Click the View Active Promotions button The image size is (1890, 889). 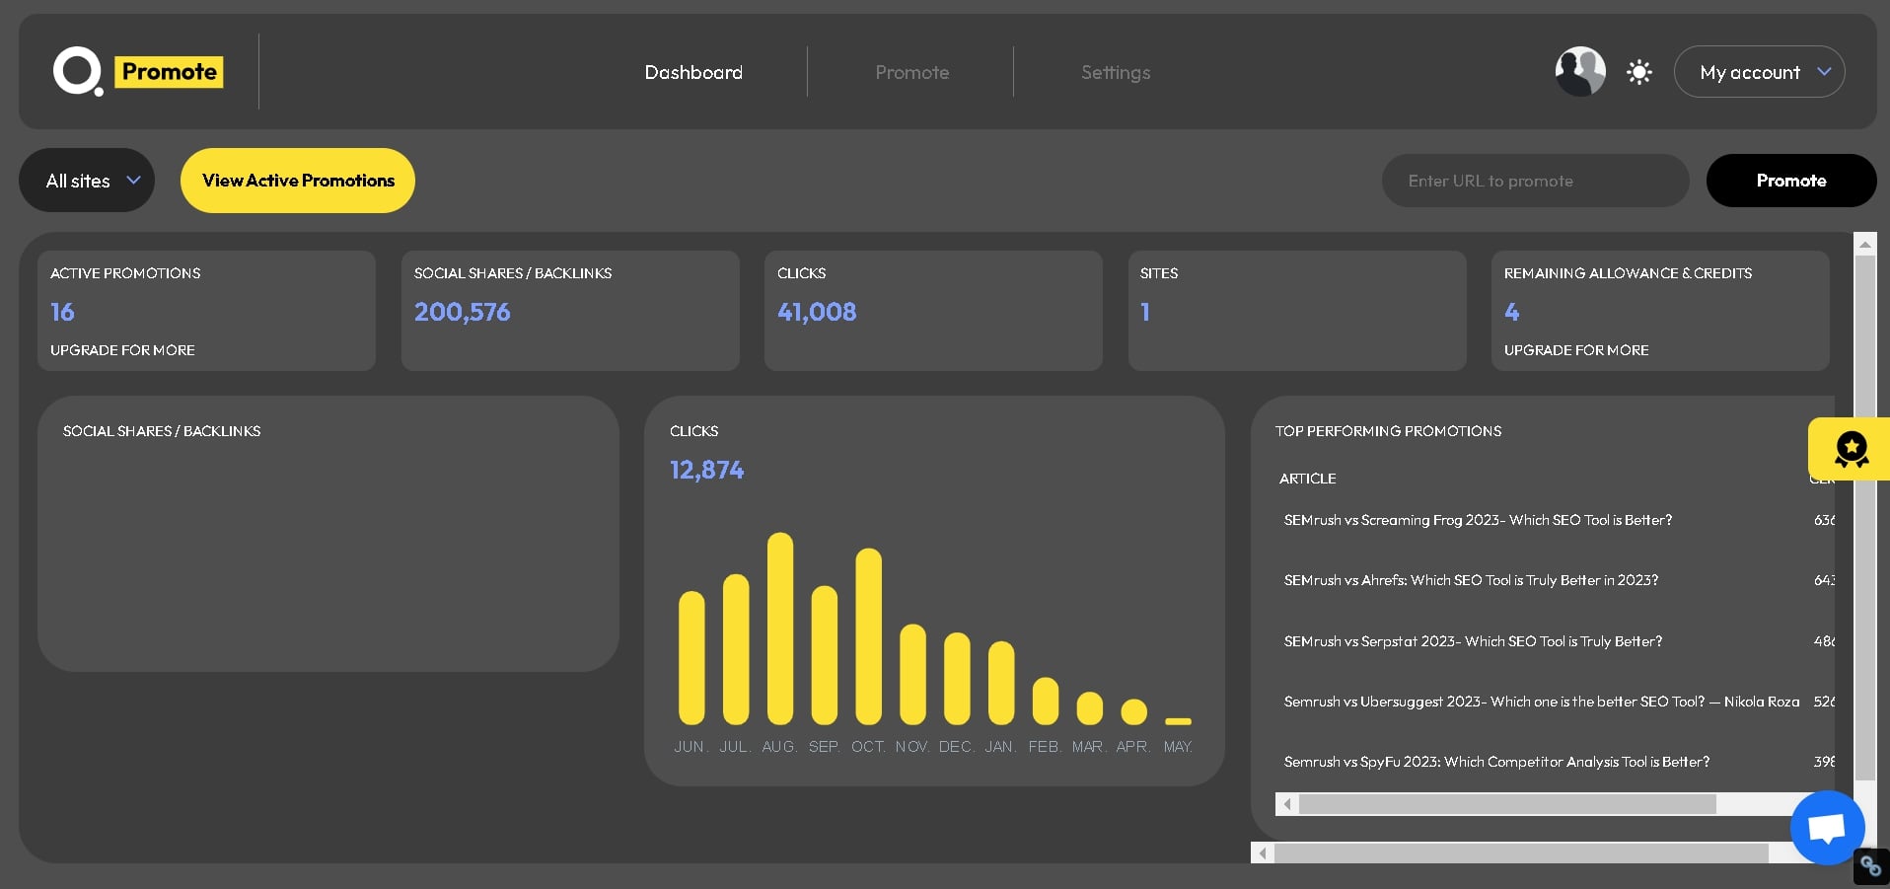click(297, 181)
